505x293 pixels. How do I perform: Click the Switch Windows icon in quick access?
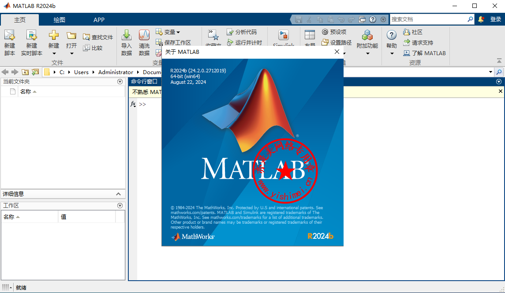(x=362, y=20)
